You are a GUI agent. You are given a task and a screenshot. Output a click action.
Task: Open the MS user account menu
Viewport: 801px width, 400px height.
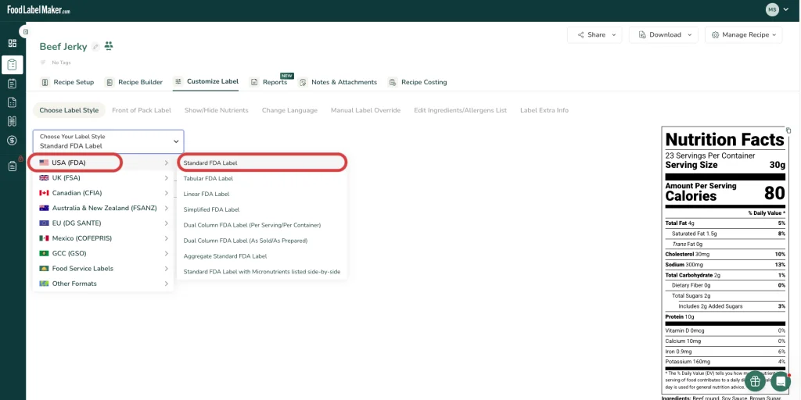[x=777, y=9]
